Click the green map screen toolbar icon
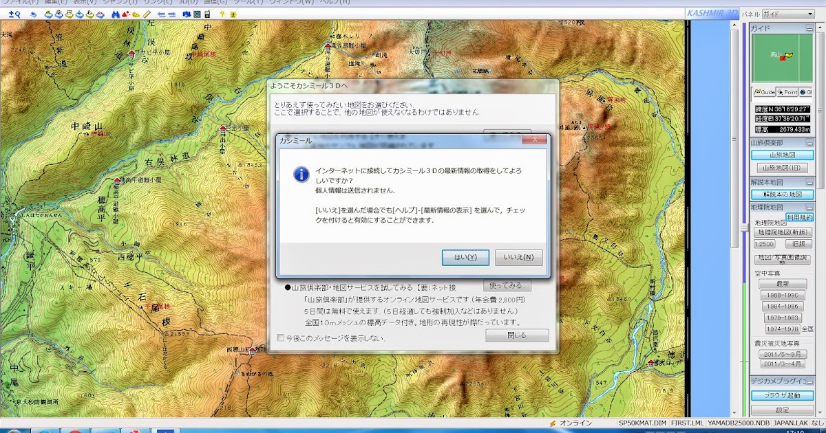The image size is (826, 433). [197, 14]
